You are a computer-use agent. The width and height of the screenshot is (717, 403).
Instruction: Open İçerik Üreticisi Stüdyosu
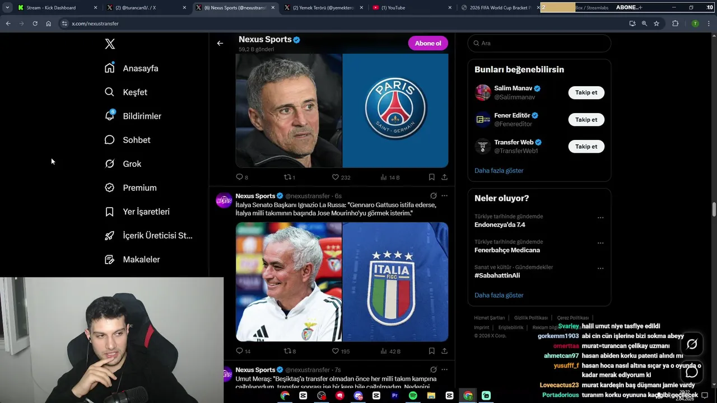(x=149, y=236)
